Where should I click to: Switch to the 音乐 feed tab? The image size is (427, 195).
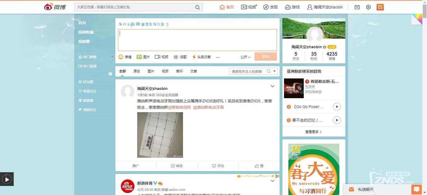(179, 71)
